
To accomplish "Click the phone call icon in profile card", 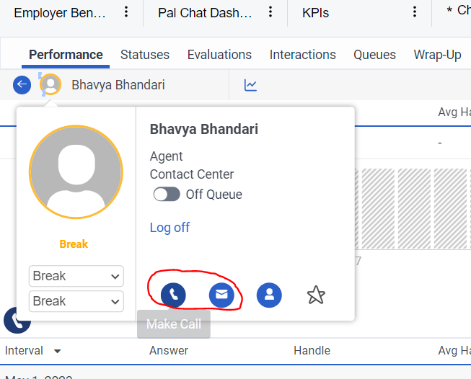I will pos(173,295).
